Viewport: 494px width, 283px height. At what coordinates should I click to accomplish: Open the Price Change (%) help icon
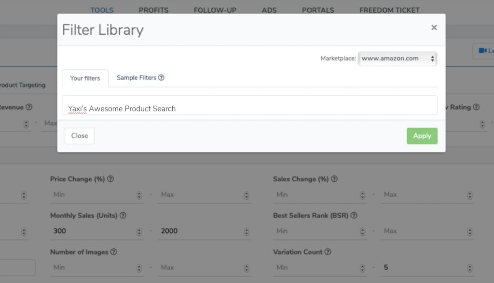pos(110,179)
